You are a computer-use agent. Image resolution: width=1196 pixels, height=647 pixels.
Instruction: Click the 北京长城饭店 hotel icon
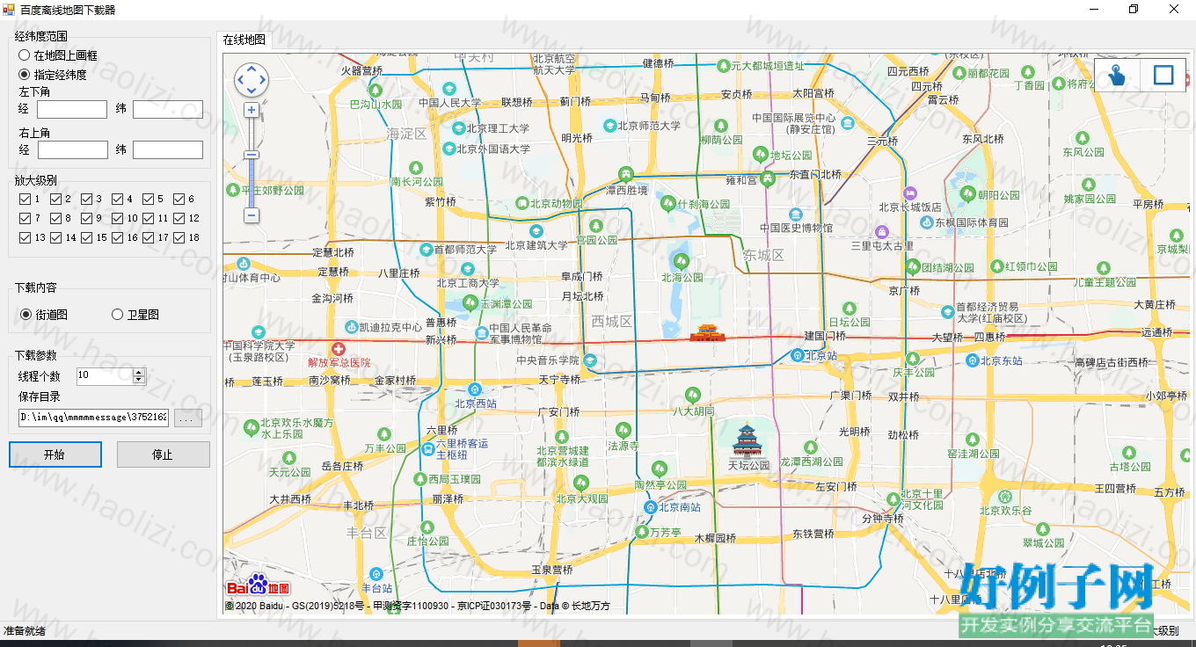909,193
